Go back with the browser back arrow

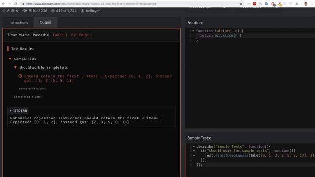coord(3,4)
